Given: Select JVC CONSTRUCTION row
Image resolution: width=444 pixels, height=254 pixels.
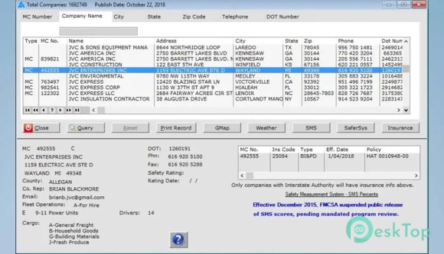Looking at the screenshot, I should tap(212, 65).
